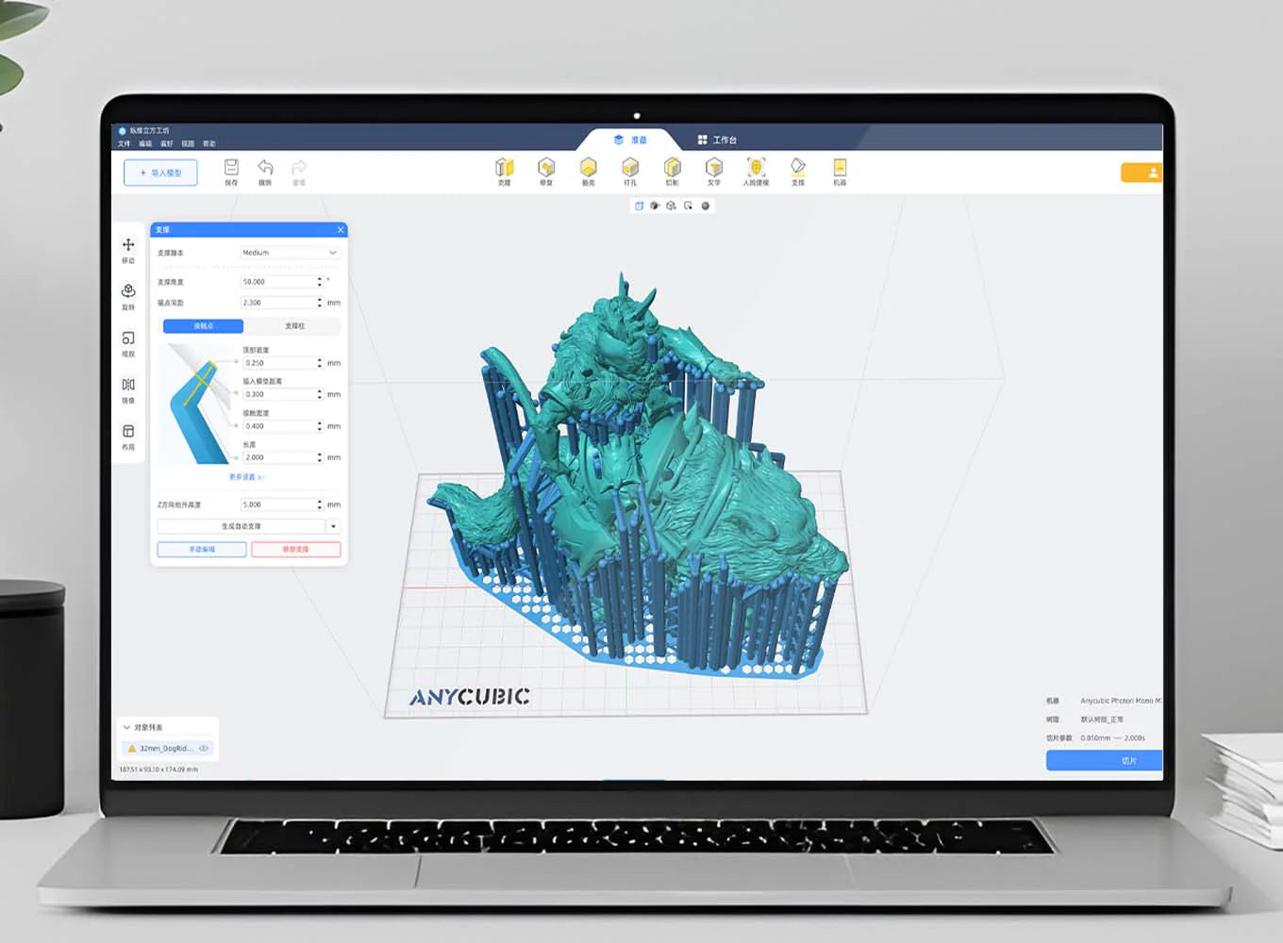Click the 切片 slice button

[1103, 760]
